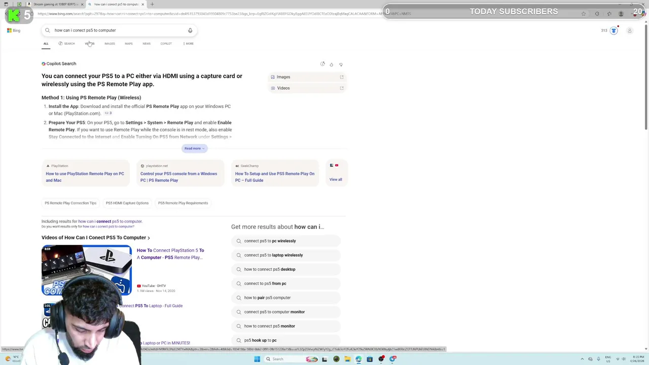Open taskbar clock showing 8:15 PM
Screen dimensions: 649x365
[x=638, y=359]
